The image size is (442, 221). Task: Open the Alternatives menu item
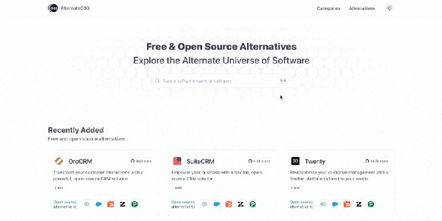[x=362, y=8]
